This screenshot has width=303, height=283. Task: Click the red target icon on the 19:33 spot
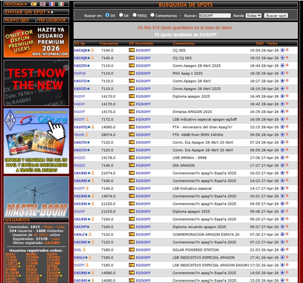point(287,58)
